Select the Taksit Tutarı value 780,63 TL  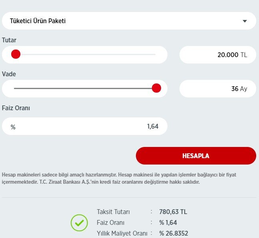173,212
